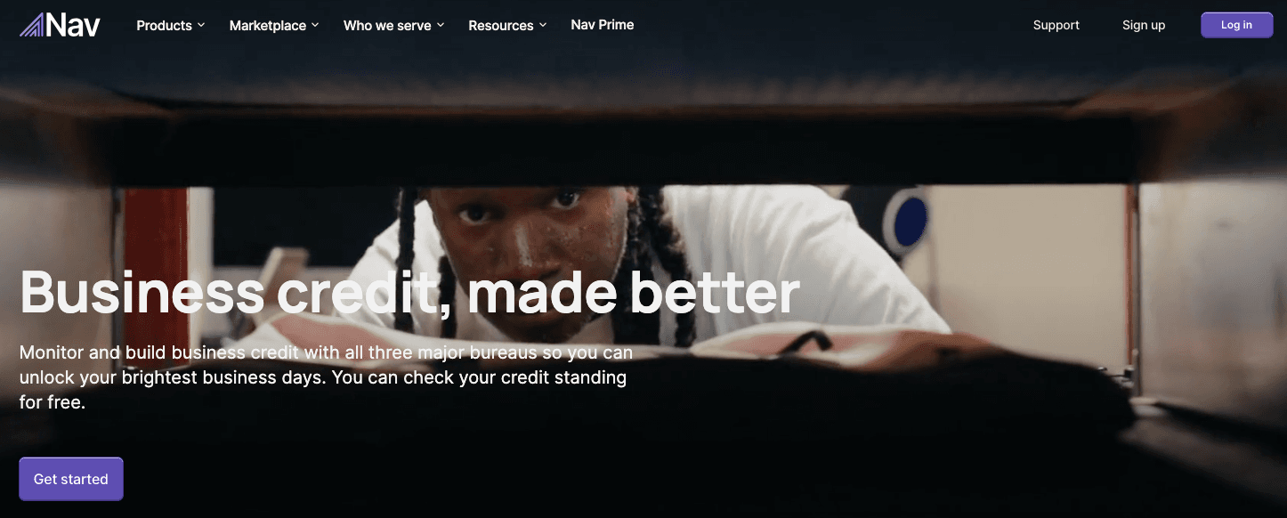The height and width of the screenshot is (518, 1287).
Task: Open the Resources menu label
Action: point(501,26)
